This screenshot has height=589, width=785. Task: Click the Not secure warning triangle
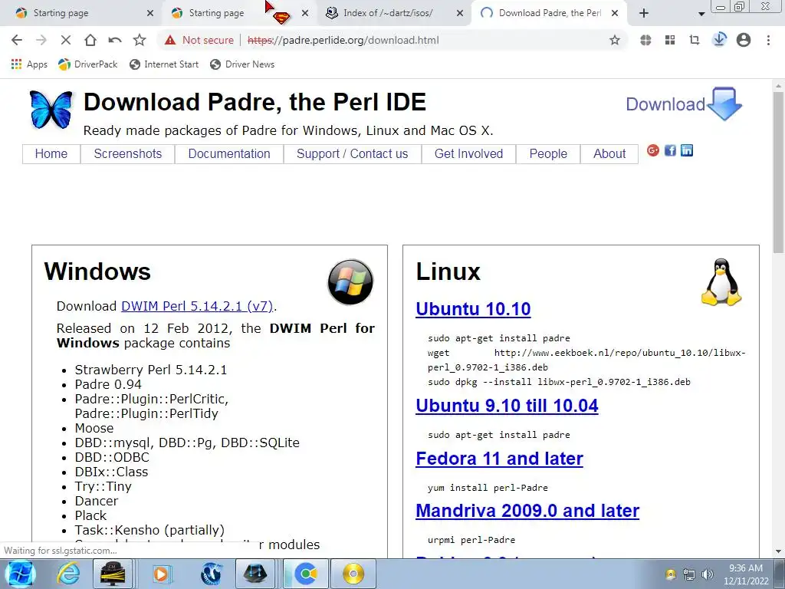coord(170,40)
